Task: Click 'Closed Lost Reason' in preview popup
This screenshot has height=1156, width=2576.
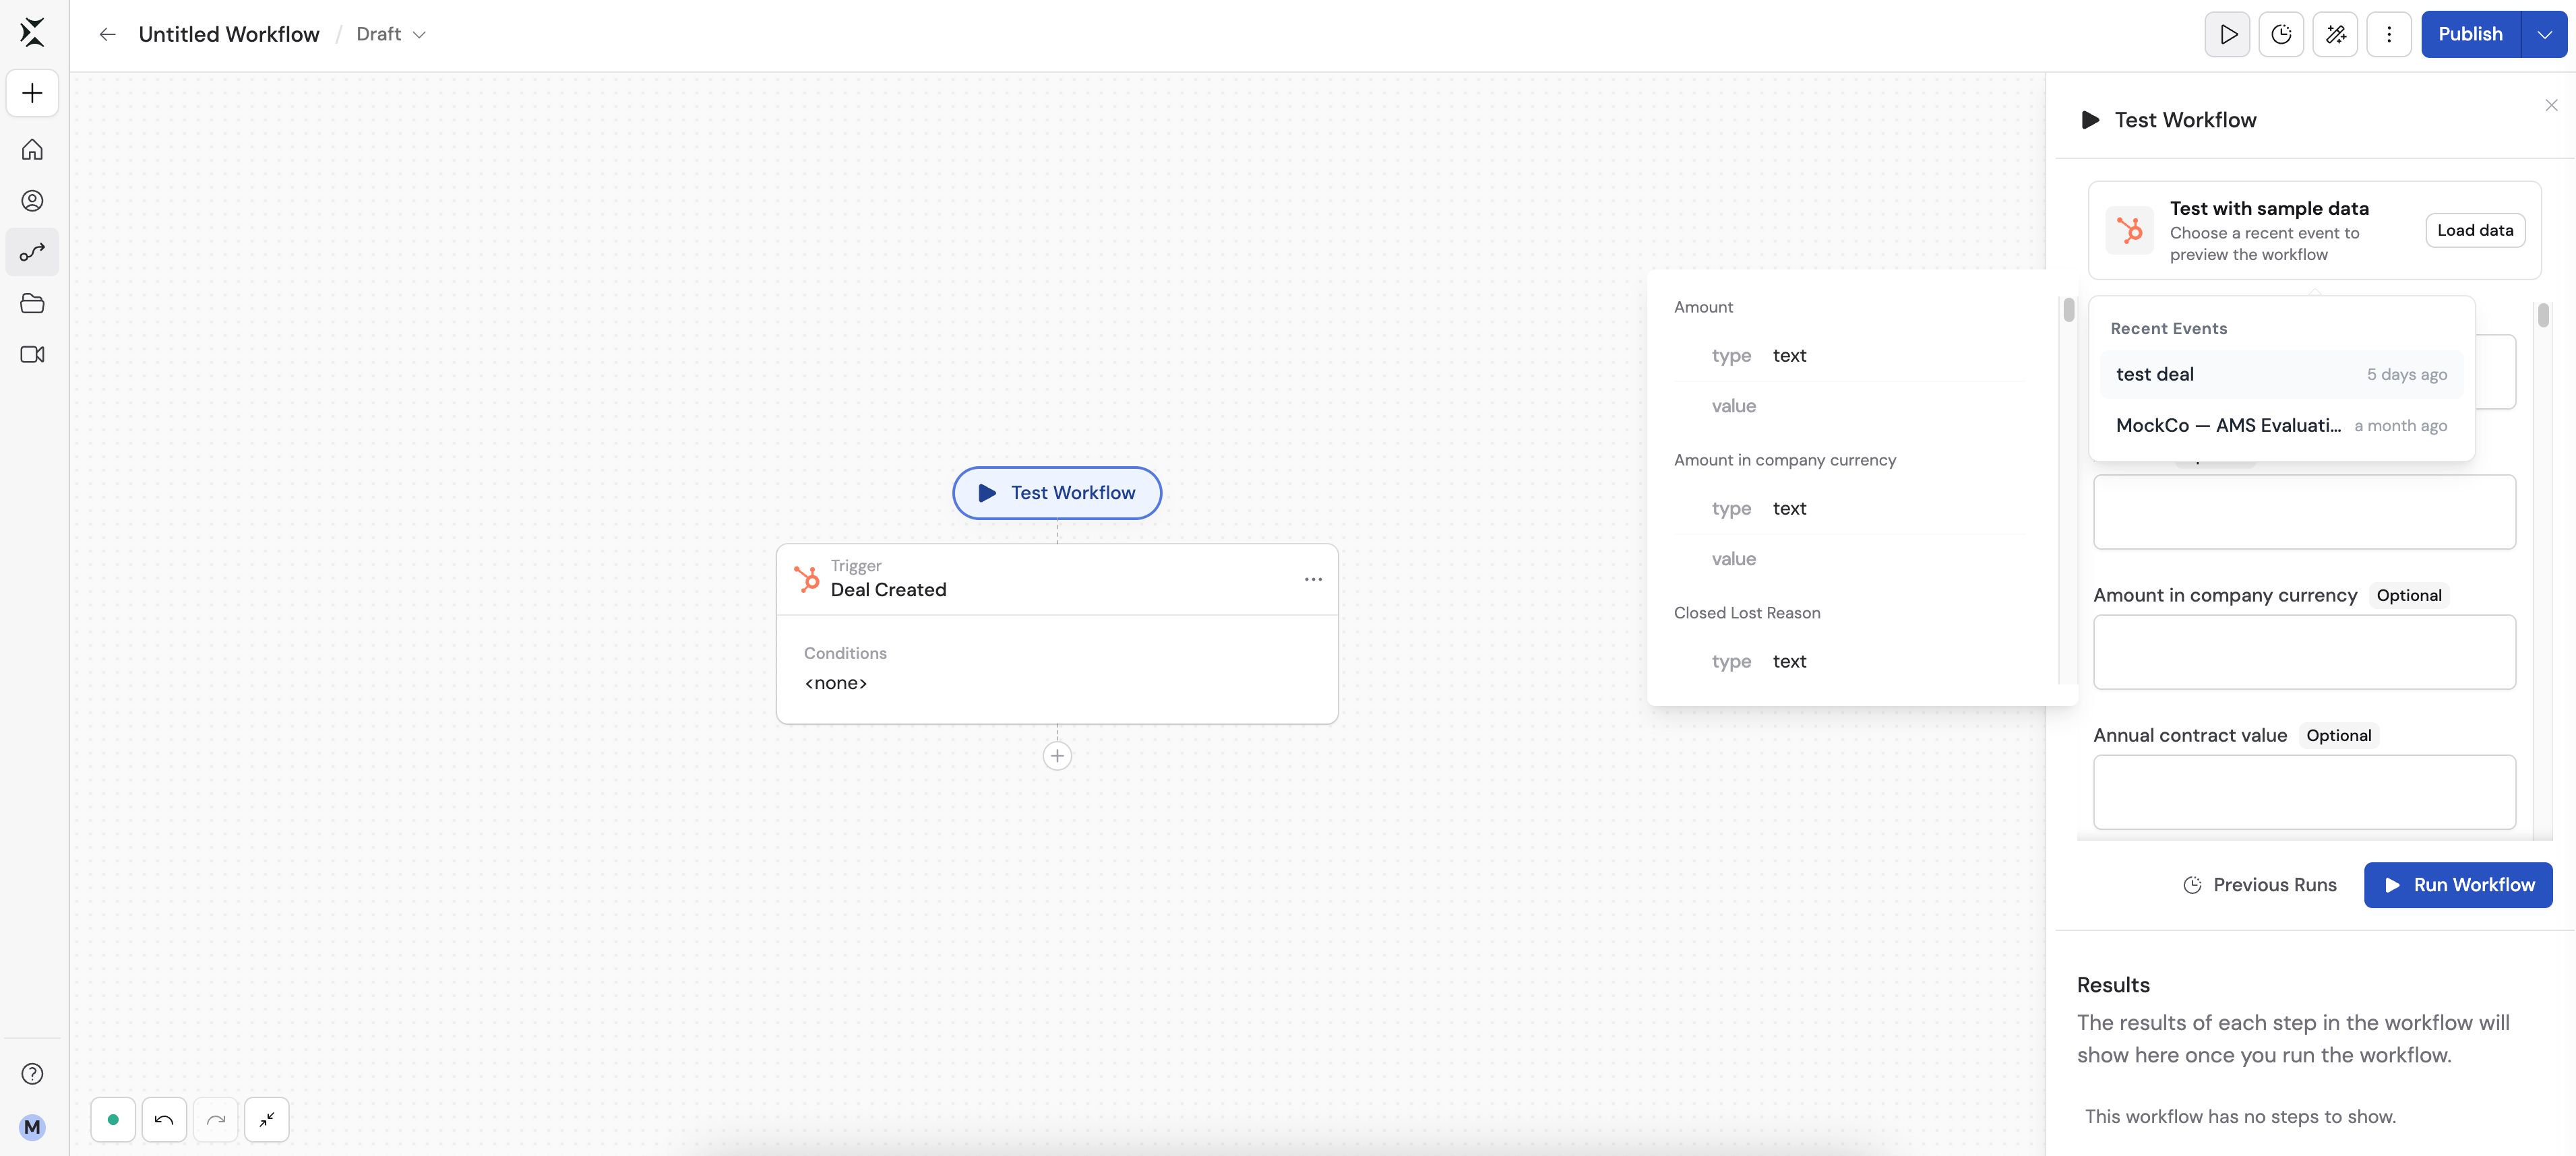Action: 1747,614
